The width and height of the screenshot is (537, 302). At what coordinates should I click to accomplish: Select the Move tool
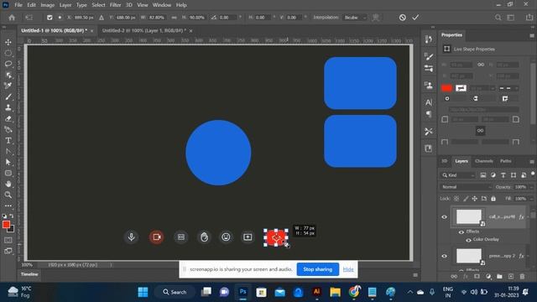tap(8, 42)
